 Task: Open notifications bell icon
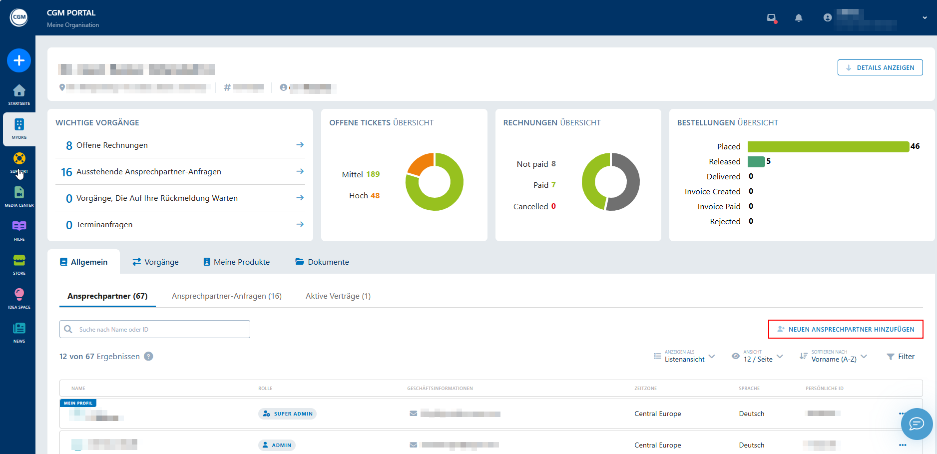[799, 18]
